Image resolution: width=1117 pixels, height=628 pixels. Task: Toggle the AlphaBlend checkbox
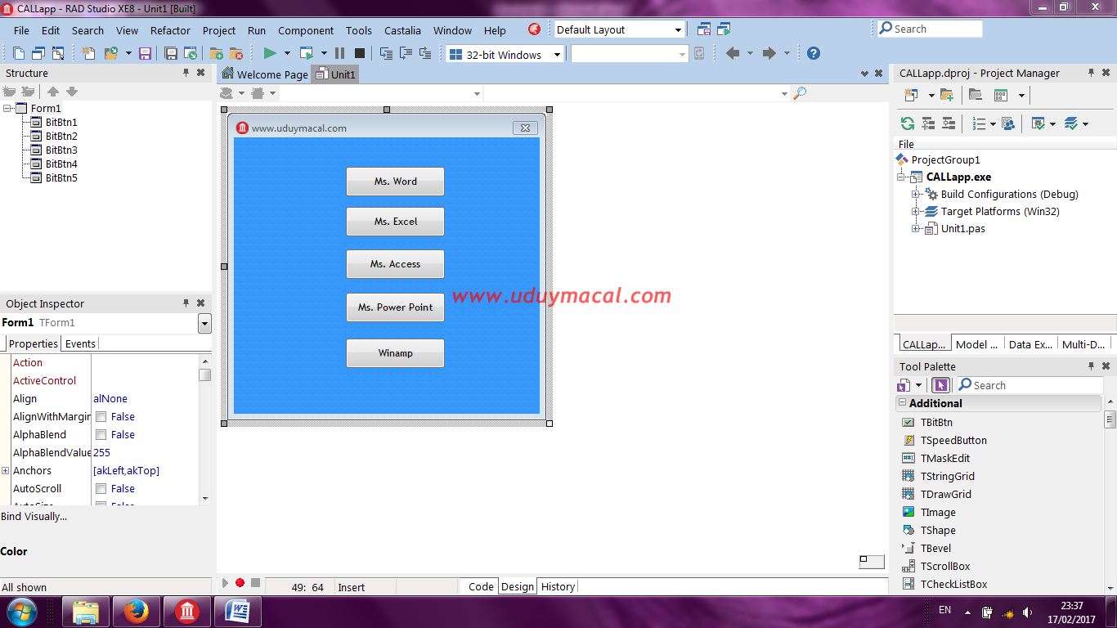(101, 435)
